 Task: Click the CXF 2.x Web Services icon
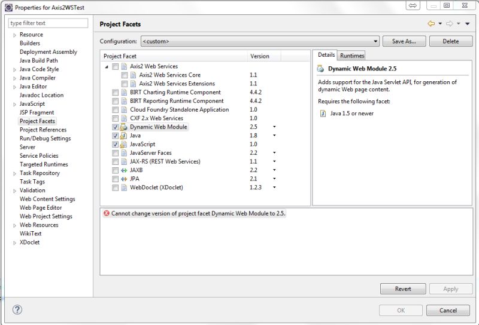coord(124,118)
